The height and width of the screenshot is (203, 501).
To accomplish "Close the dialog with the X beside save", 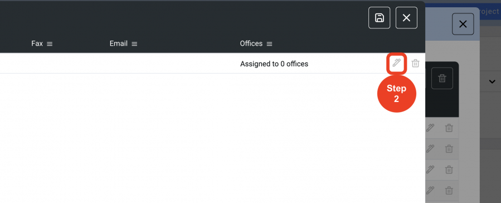I will [x=406, y=18].
